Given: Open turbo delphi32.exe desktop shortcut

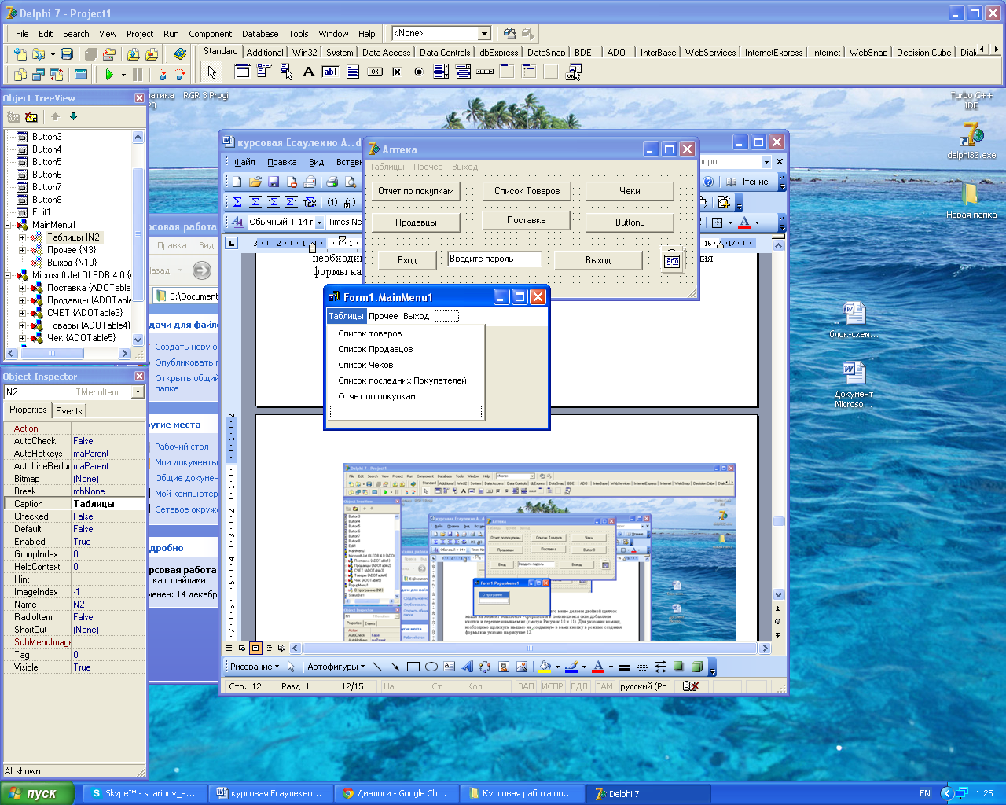Looking at the screenshot, I should [971, 140].
